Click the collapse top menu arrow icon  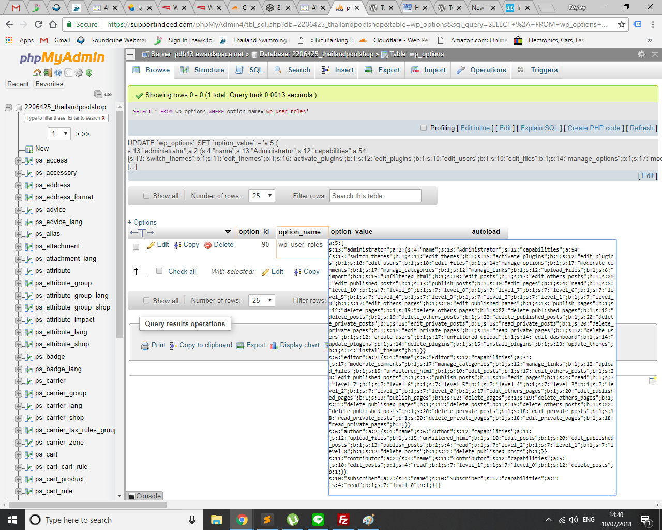(x=655, y=54)
